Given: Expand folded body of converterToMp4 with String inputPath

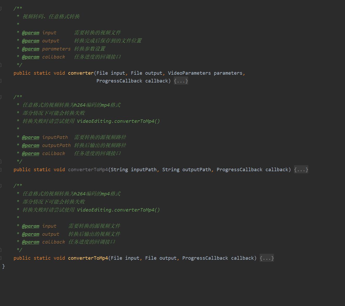Looking at the screenshot, I should click(301, 170).
